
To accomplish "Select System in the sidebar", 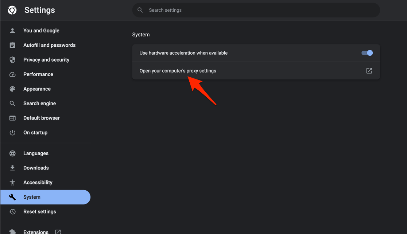I will 32,197.
